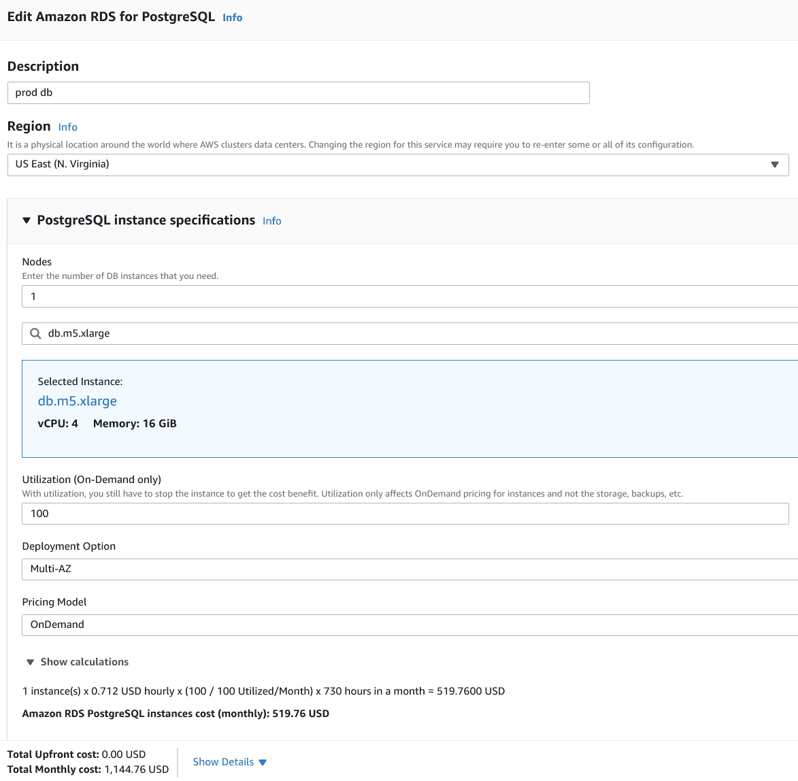Click the Total Monthly cost amount
Image resolution: width=798 pixels, height=781 pixels.
click(136, 769)
